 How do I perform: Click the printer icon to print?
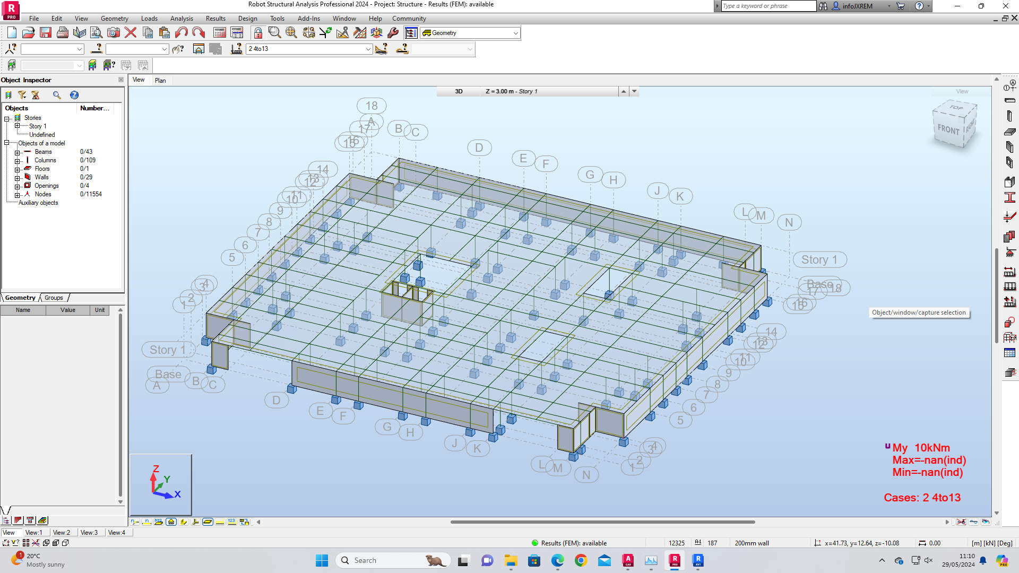point(62,32)
